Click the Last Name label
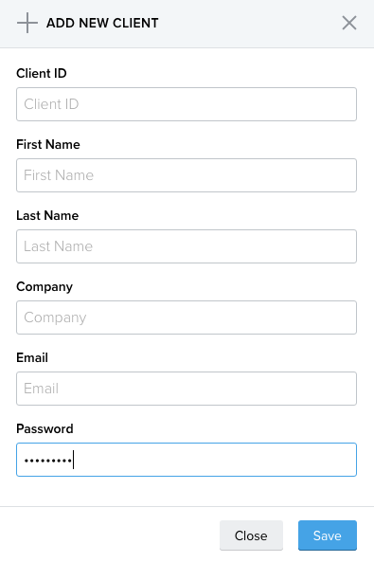The image size is (374, 562). click(x=47, y=215)
